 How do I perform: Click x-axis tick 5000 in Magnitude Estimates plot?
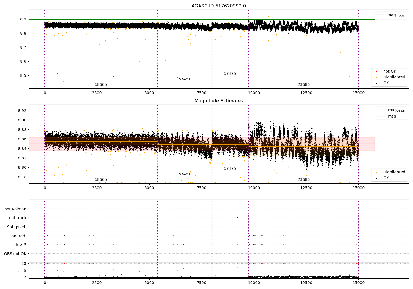coord(149,188)
